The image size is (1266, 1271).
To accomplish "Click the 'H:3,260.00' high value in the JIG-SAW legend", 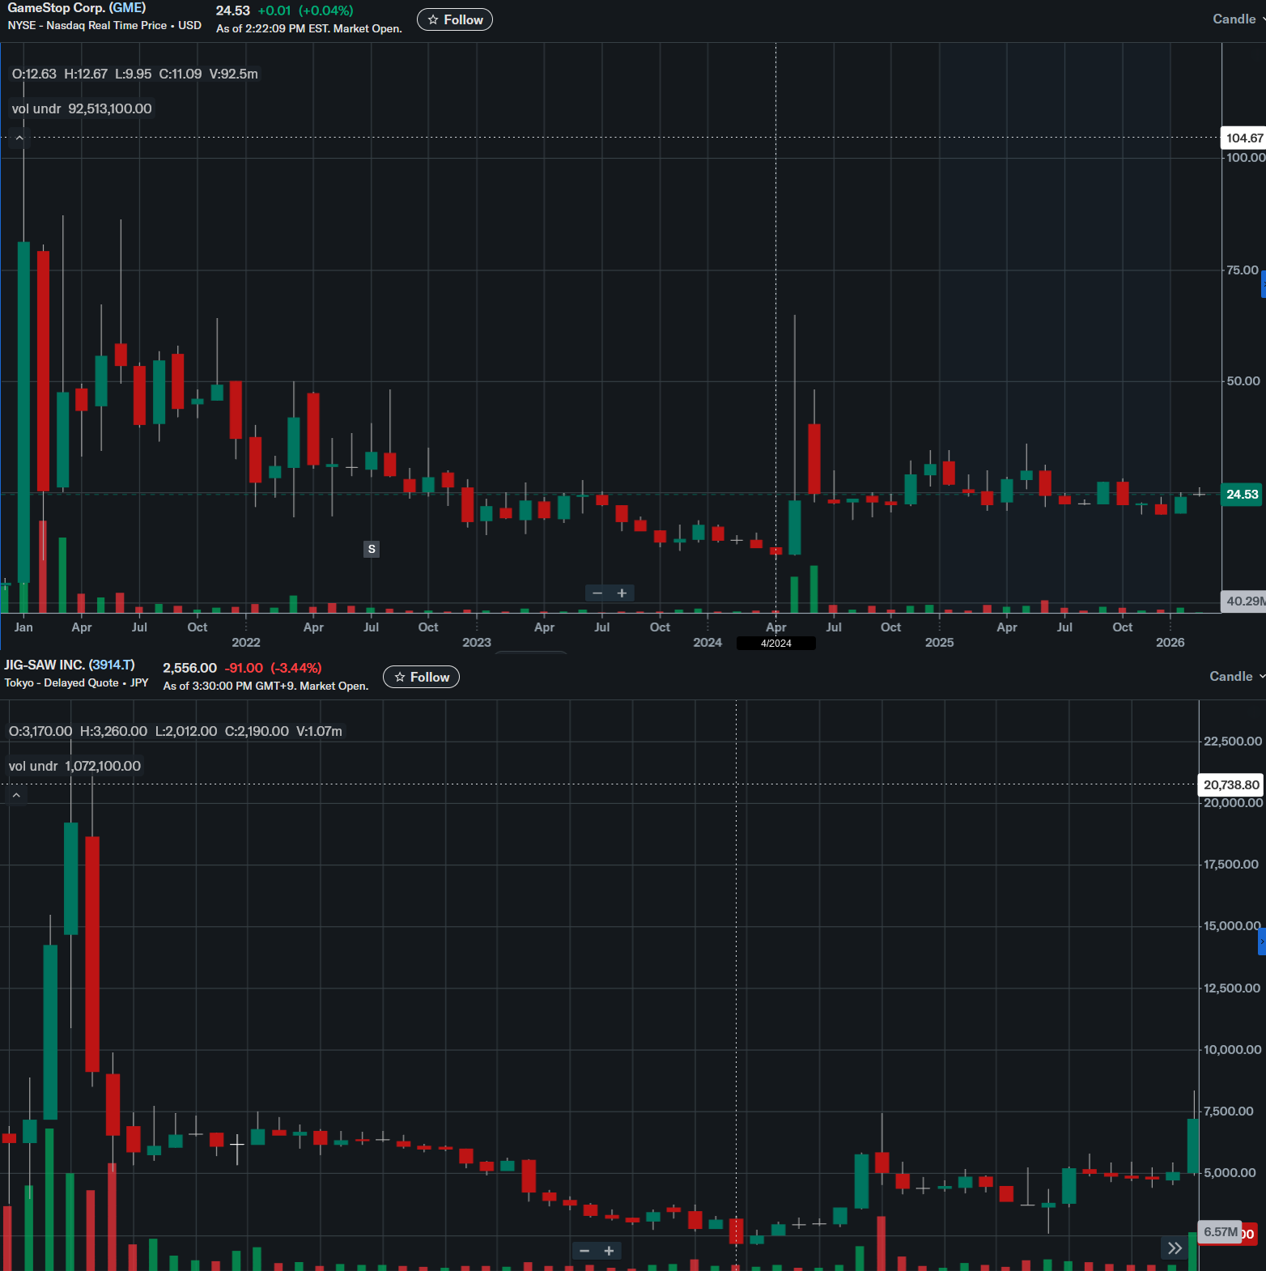I will coord(113,731).
